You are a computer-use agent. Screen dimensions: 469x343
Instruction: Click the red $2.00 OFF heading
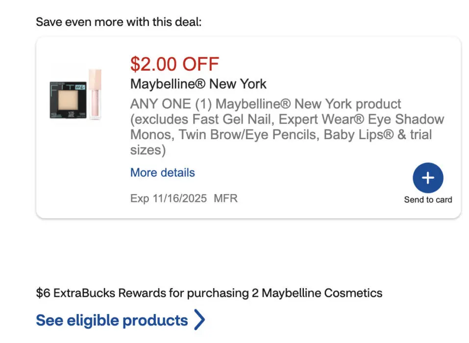[174, 64]
